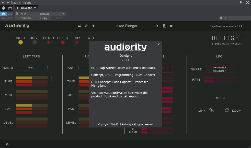The width and height of the screenshot is (251, 148).
Task: Set Left Taps top MOD bar
Action: pyautogui.click(x=32, y=92)
